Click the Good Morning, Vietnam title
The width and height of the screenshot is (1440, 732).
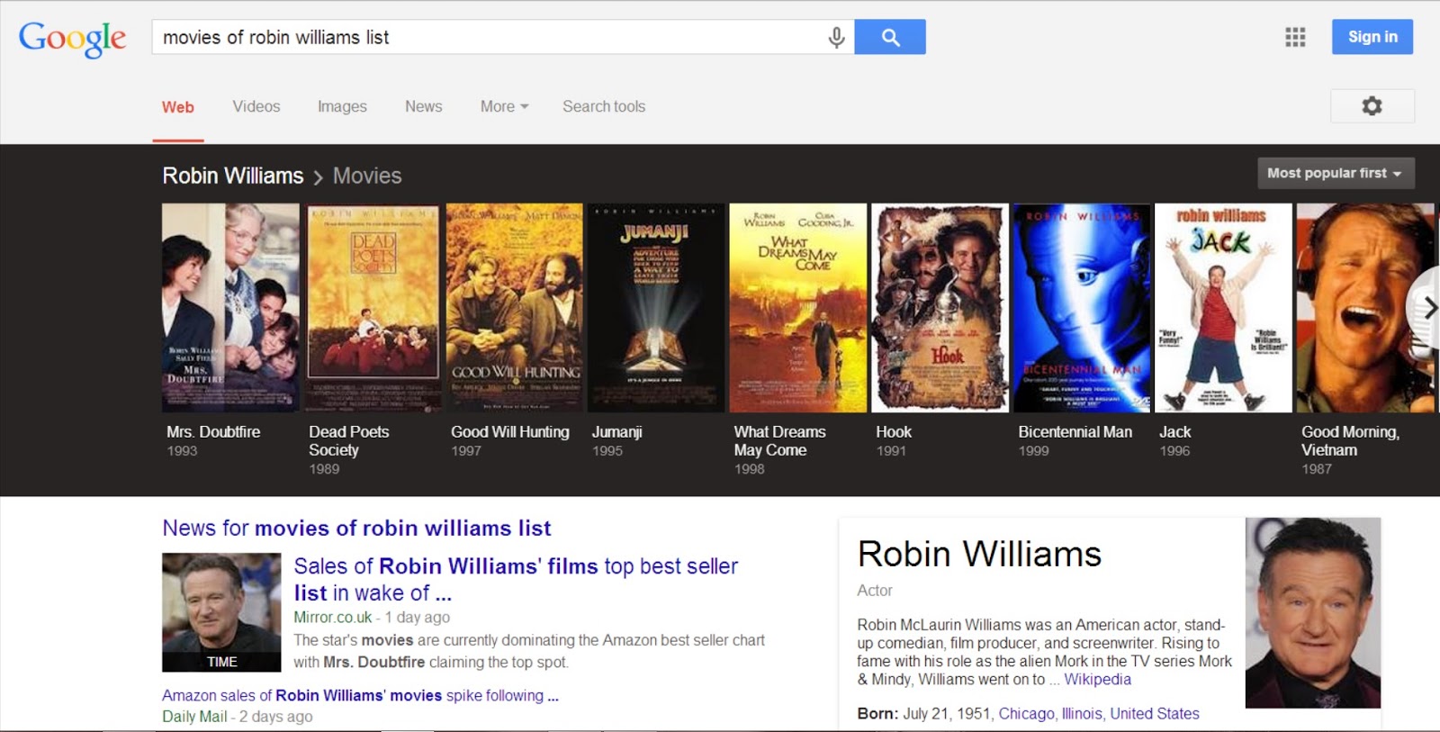pyautogui.click(x=1350, y=441)
